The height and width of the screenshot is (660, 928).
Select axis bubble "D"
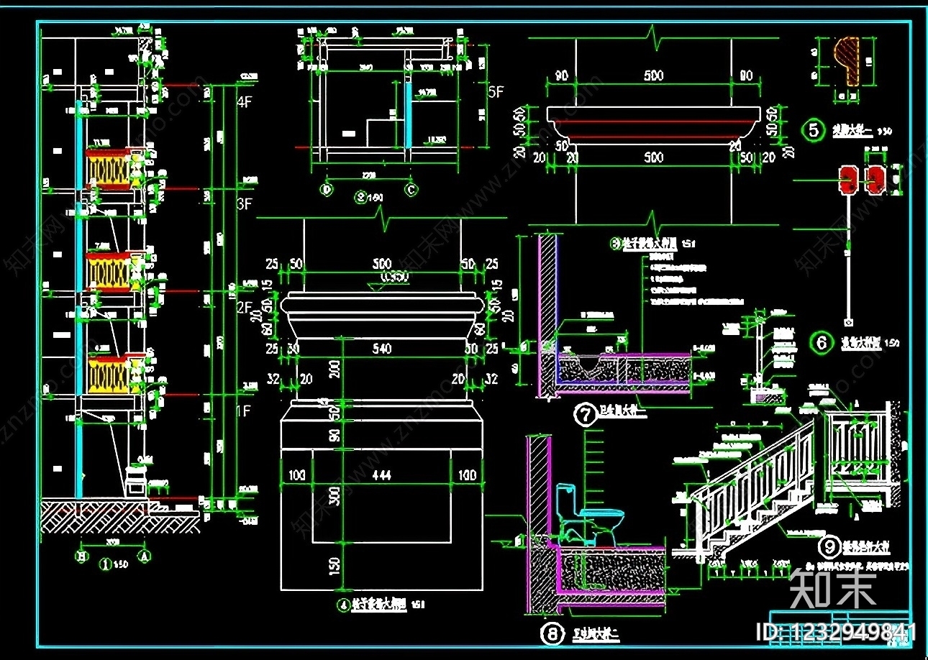pyautogui.click(x=327, y=190)
